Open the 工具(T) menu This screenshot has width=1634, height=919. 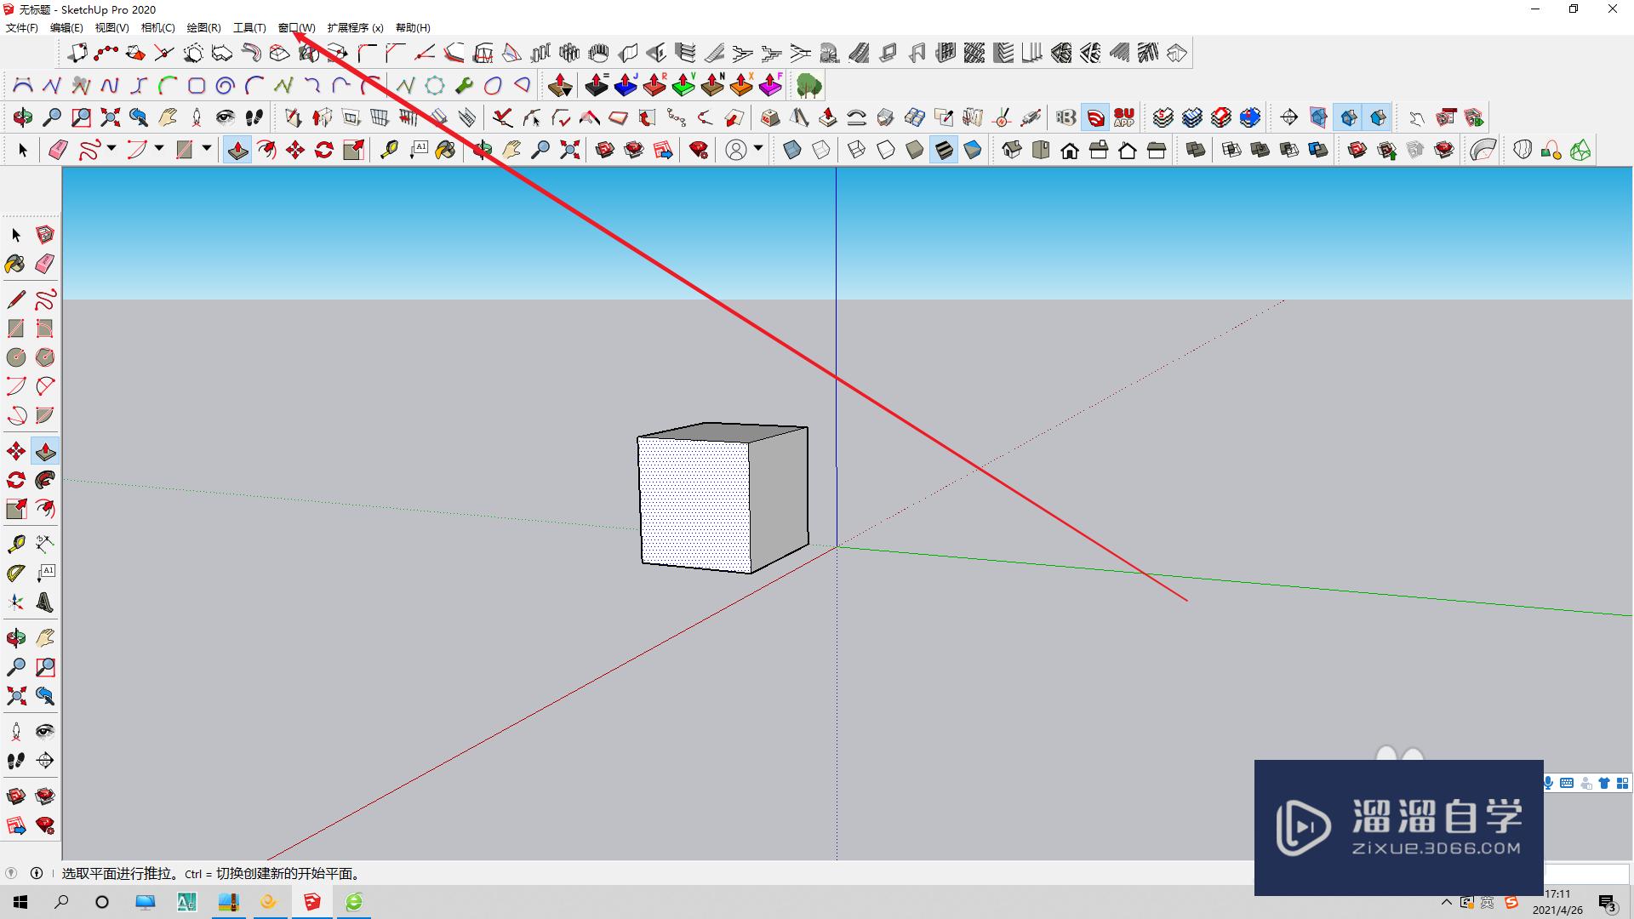[x=250, y=28]
